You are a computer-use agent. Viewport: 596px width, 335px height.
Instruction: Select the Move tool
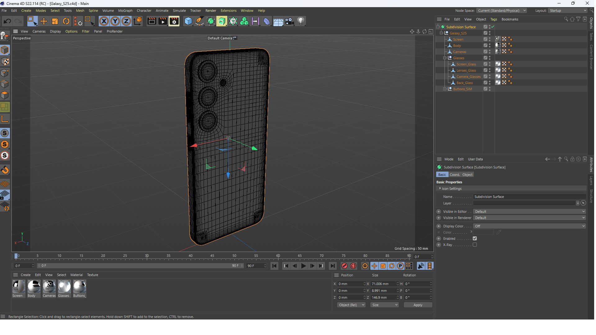tap(44, 21)
